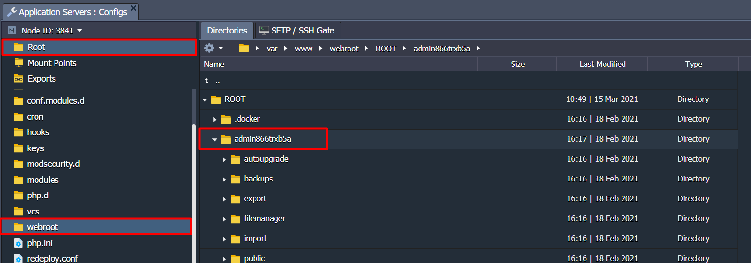Viewport: 751px width, 263px height.
Task: Click arrow after admin866trxb5a in breadcrumb
Action: coord(478,49)
